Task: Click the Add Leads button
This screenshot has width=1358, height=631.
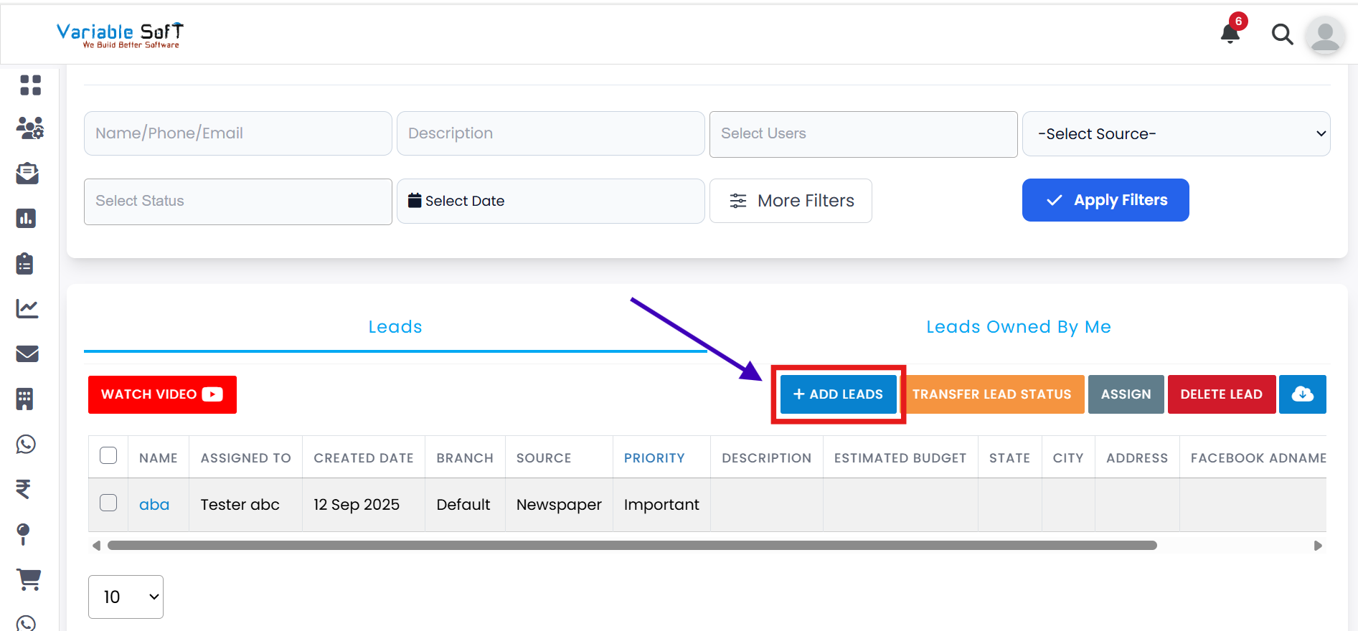Action: [839, 394]
